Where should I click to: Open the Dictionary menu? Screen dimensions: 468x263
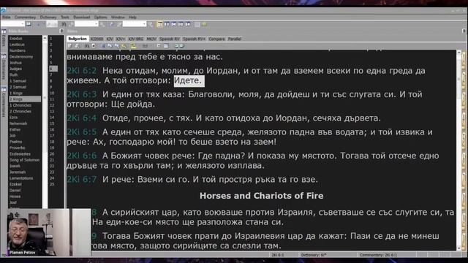click(48, 18)
